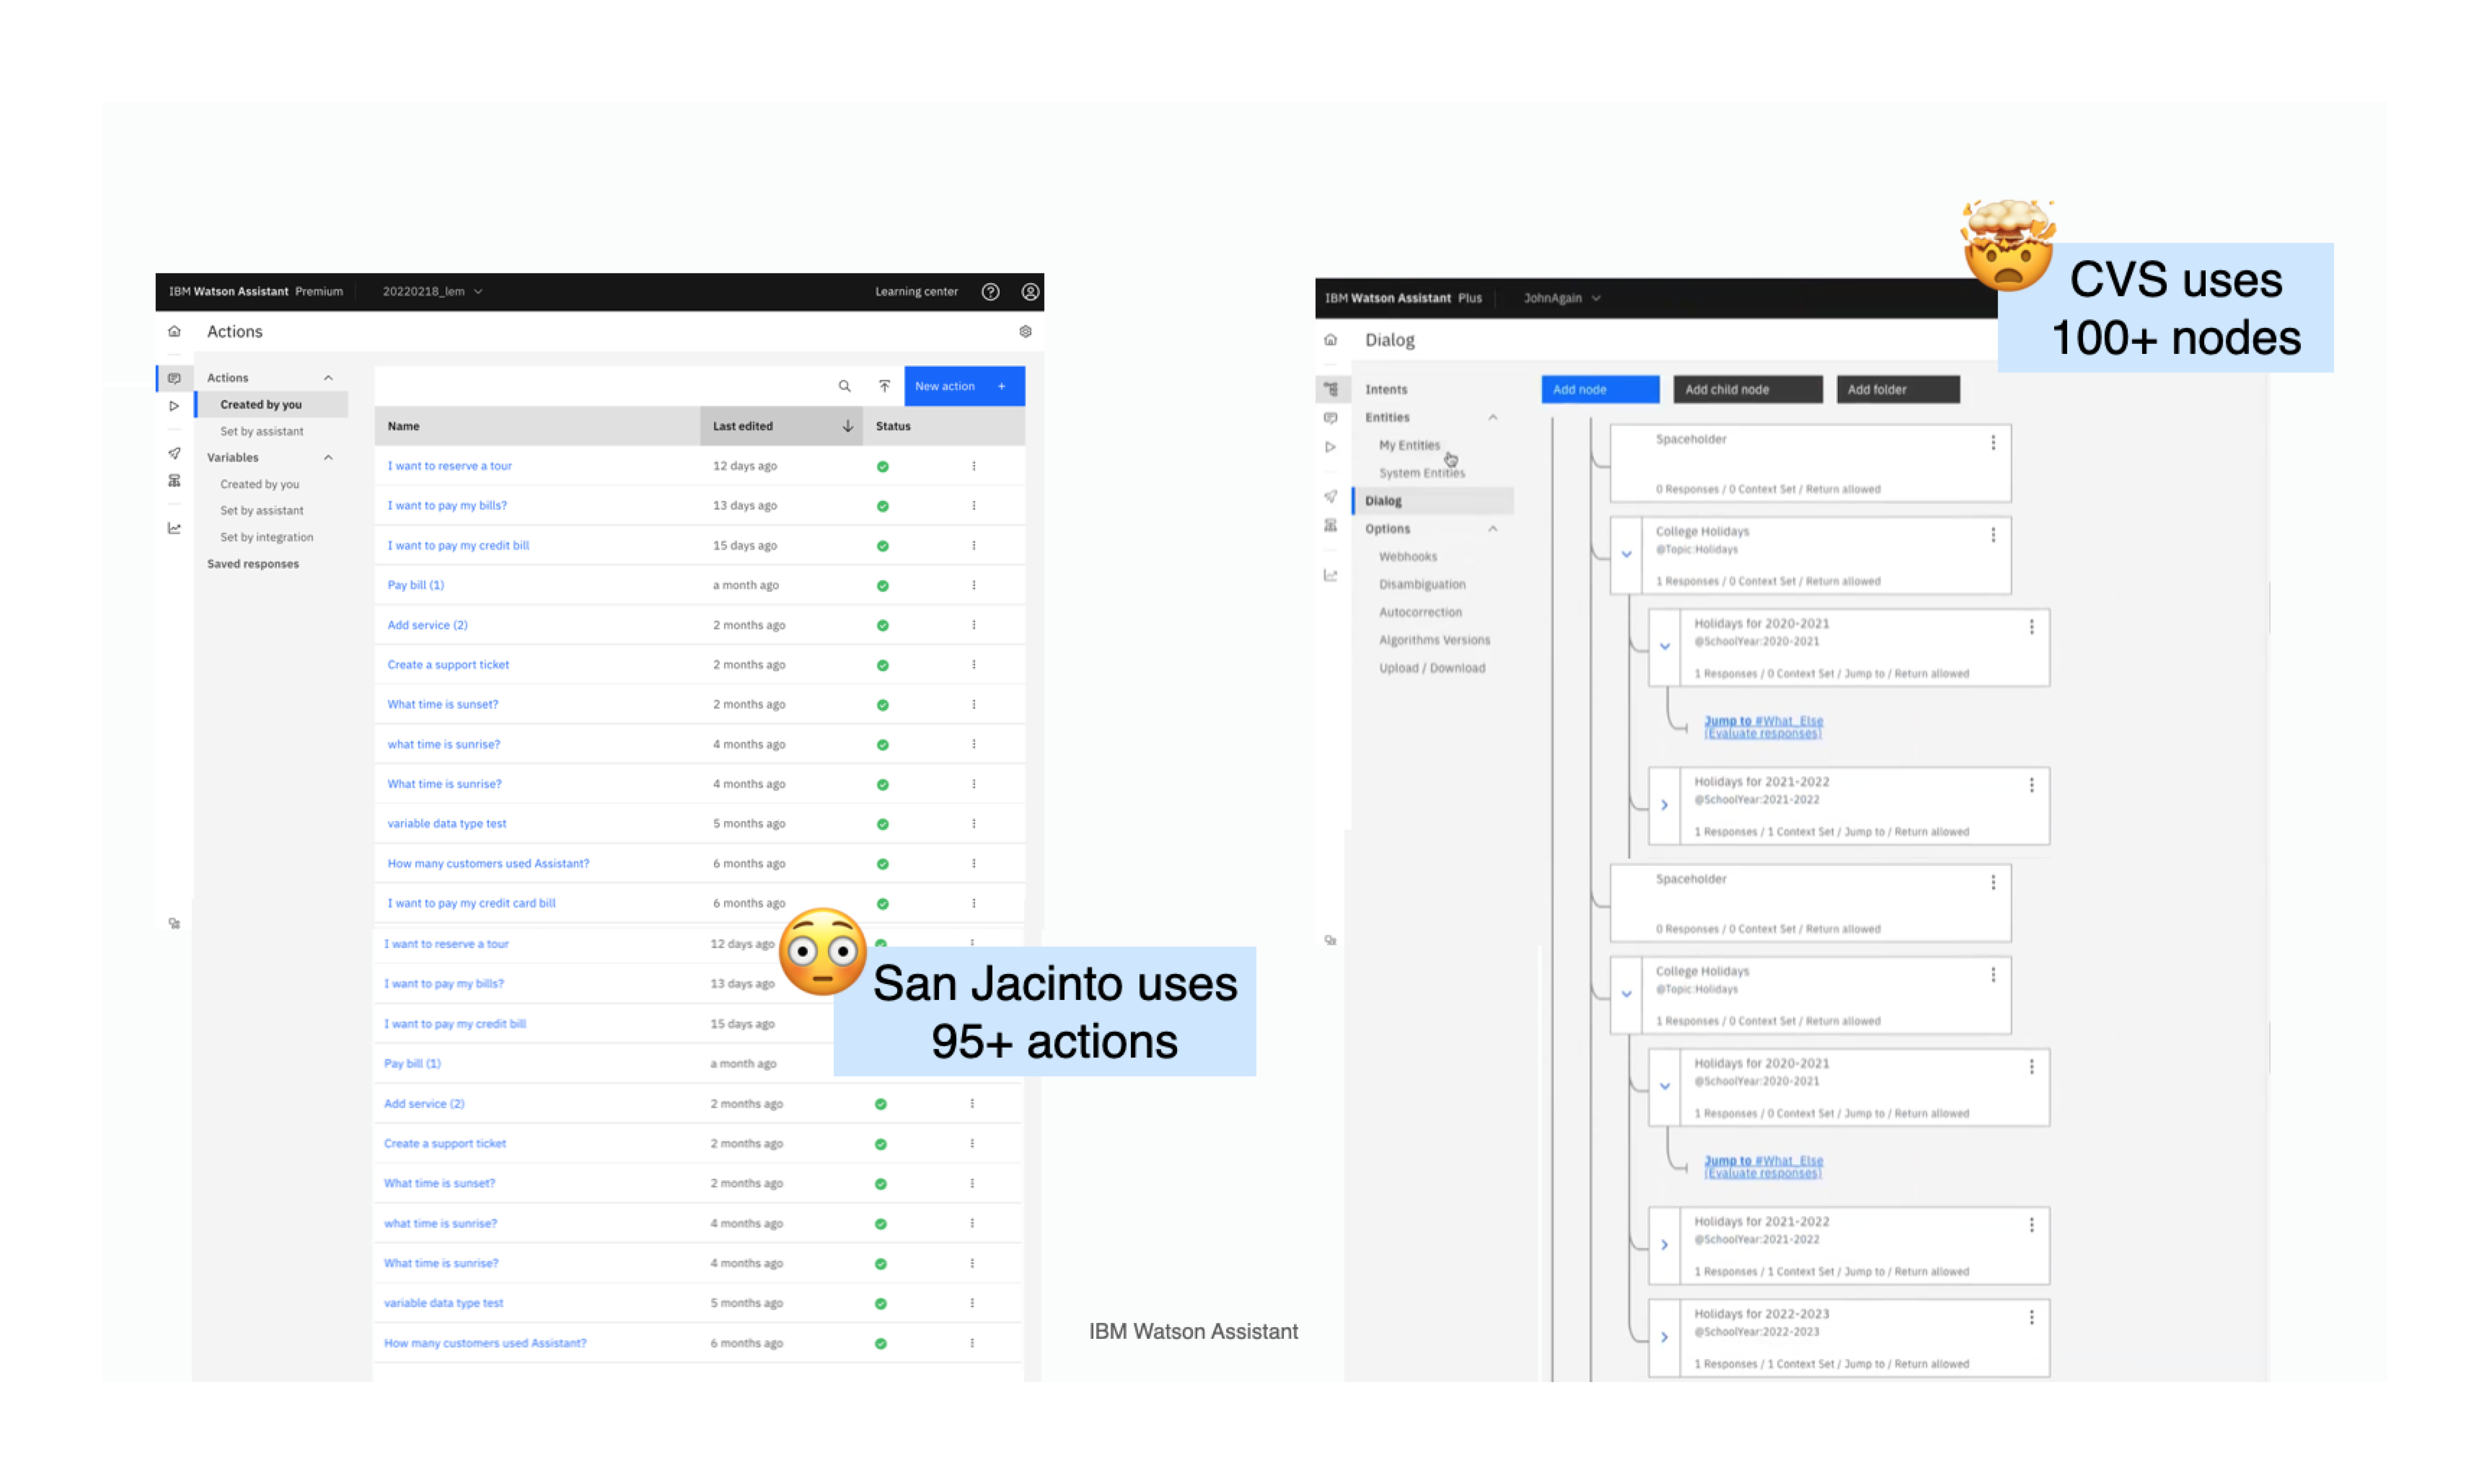Screen dimensions: 2489x1484
Task: Click the '6 months ago' cell for credit card bill row
Action: click(749, 903)
